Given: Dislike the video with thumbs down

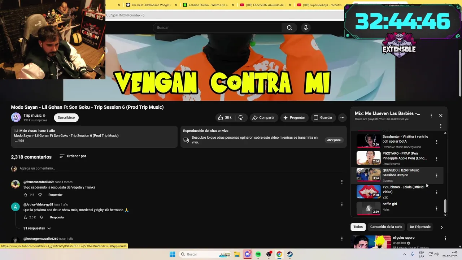Looking at the screenshot, I should tap(241, 118).
